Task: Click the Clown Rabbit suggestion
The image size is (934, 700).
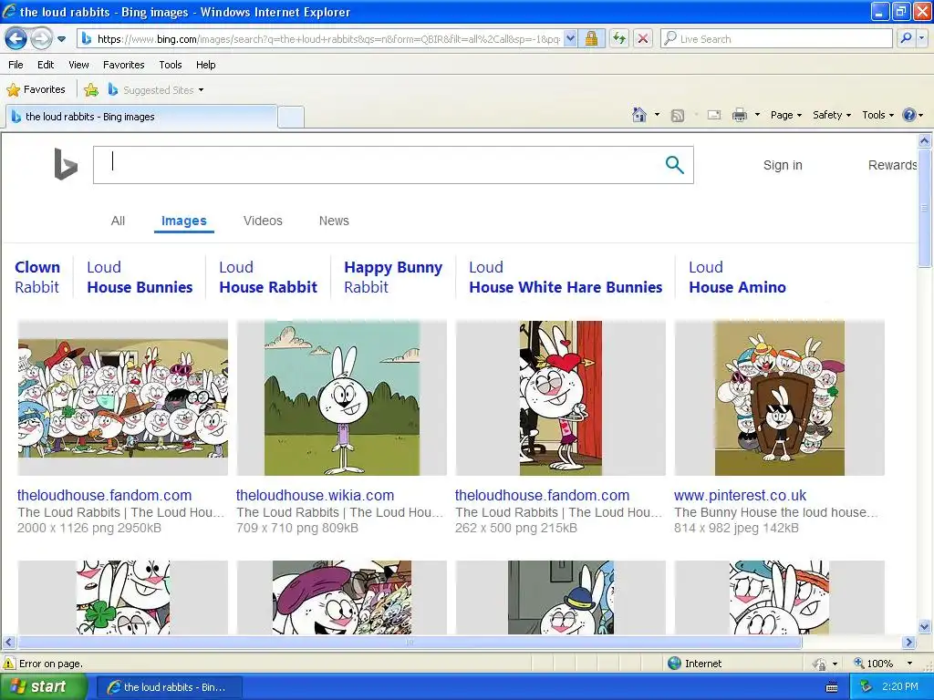Action: [x=36, y=277]
